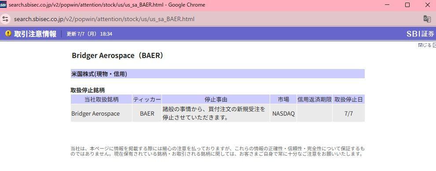Click the 取扱停止銘柄 subheading
This screenshot has height=171, width=436.
click(x=88, y=90)
